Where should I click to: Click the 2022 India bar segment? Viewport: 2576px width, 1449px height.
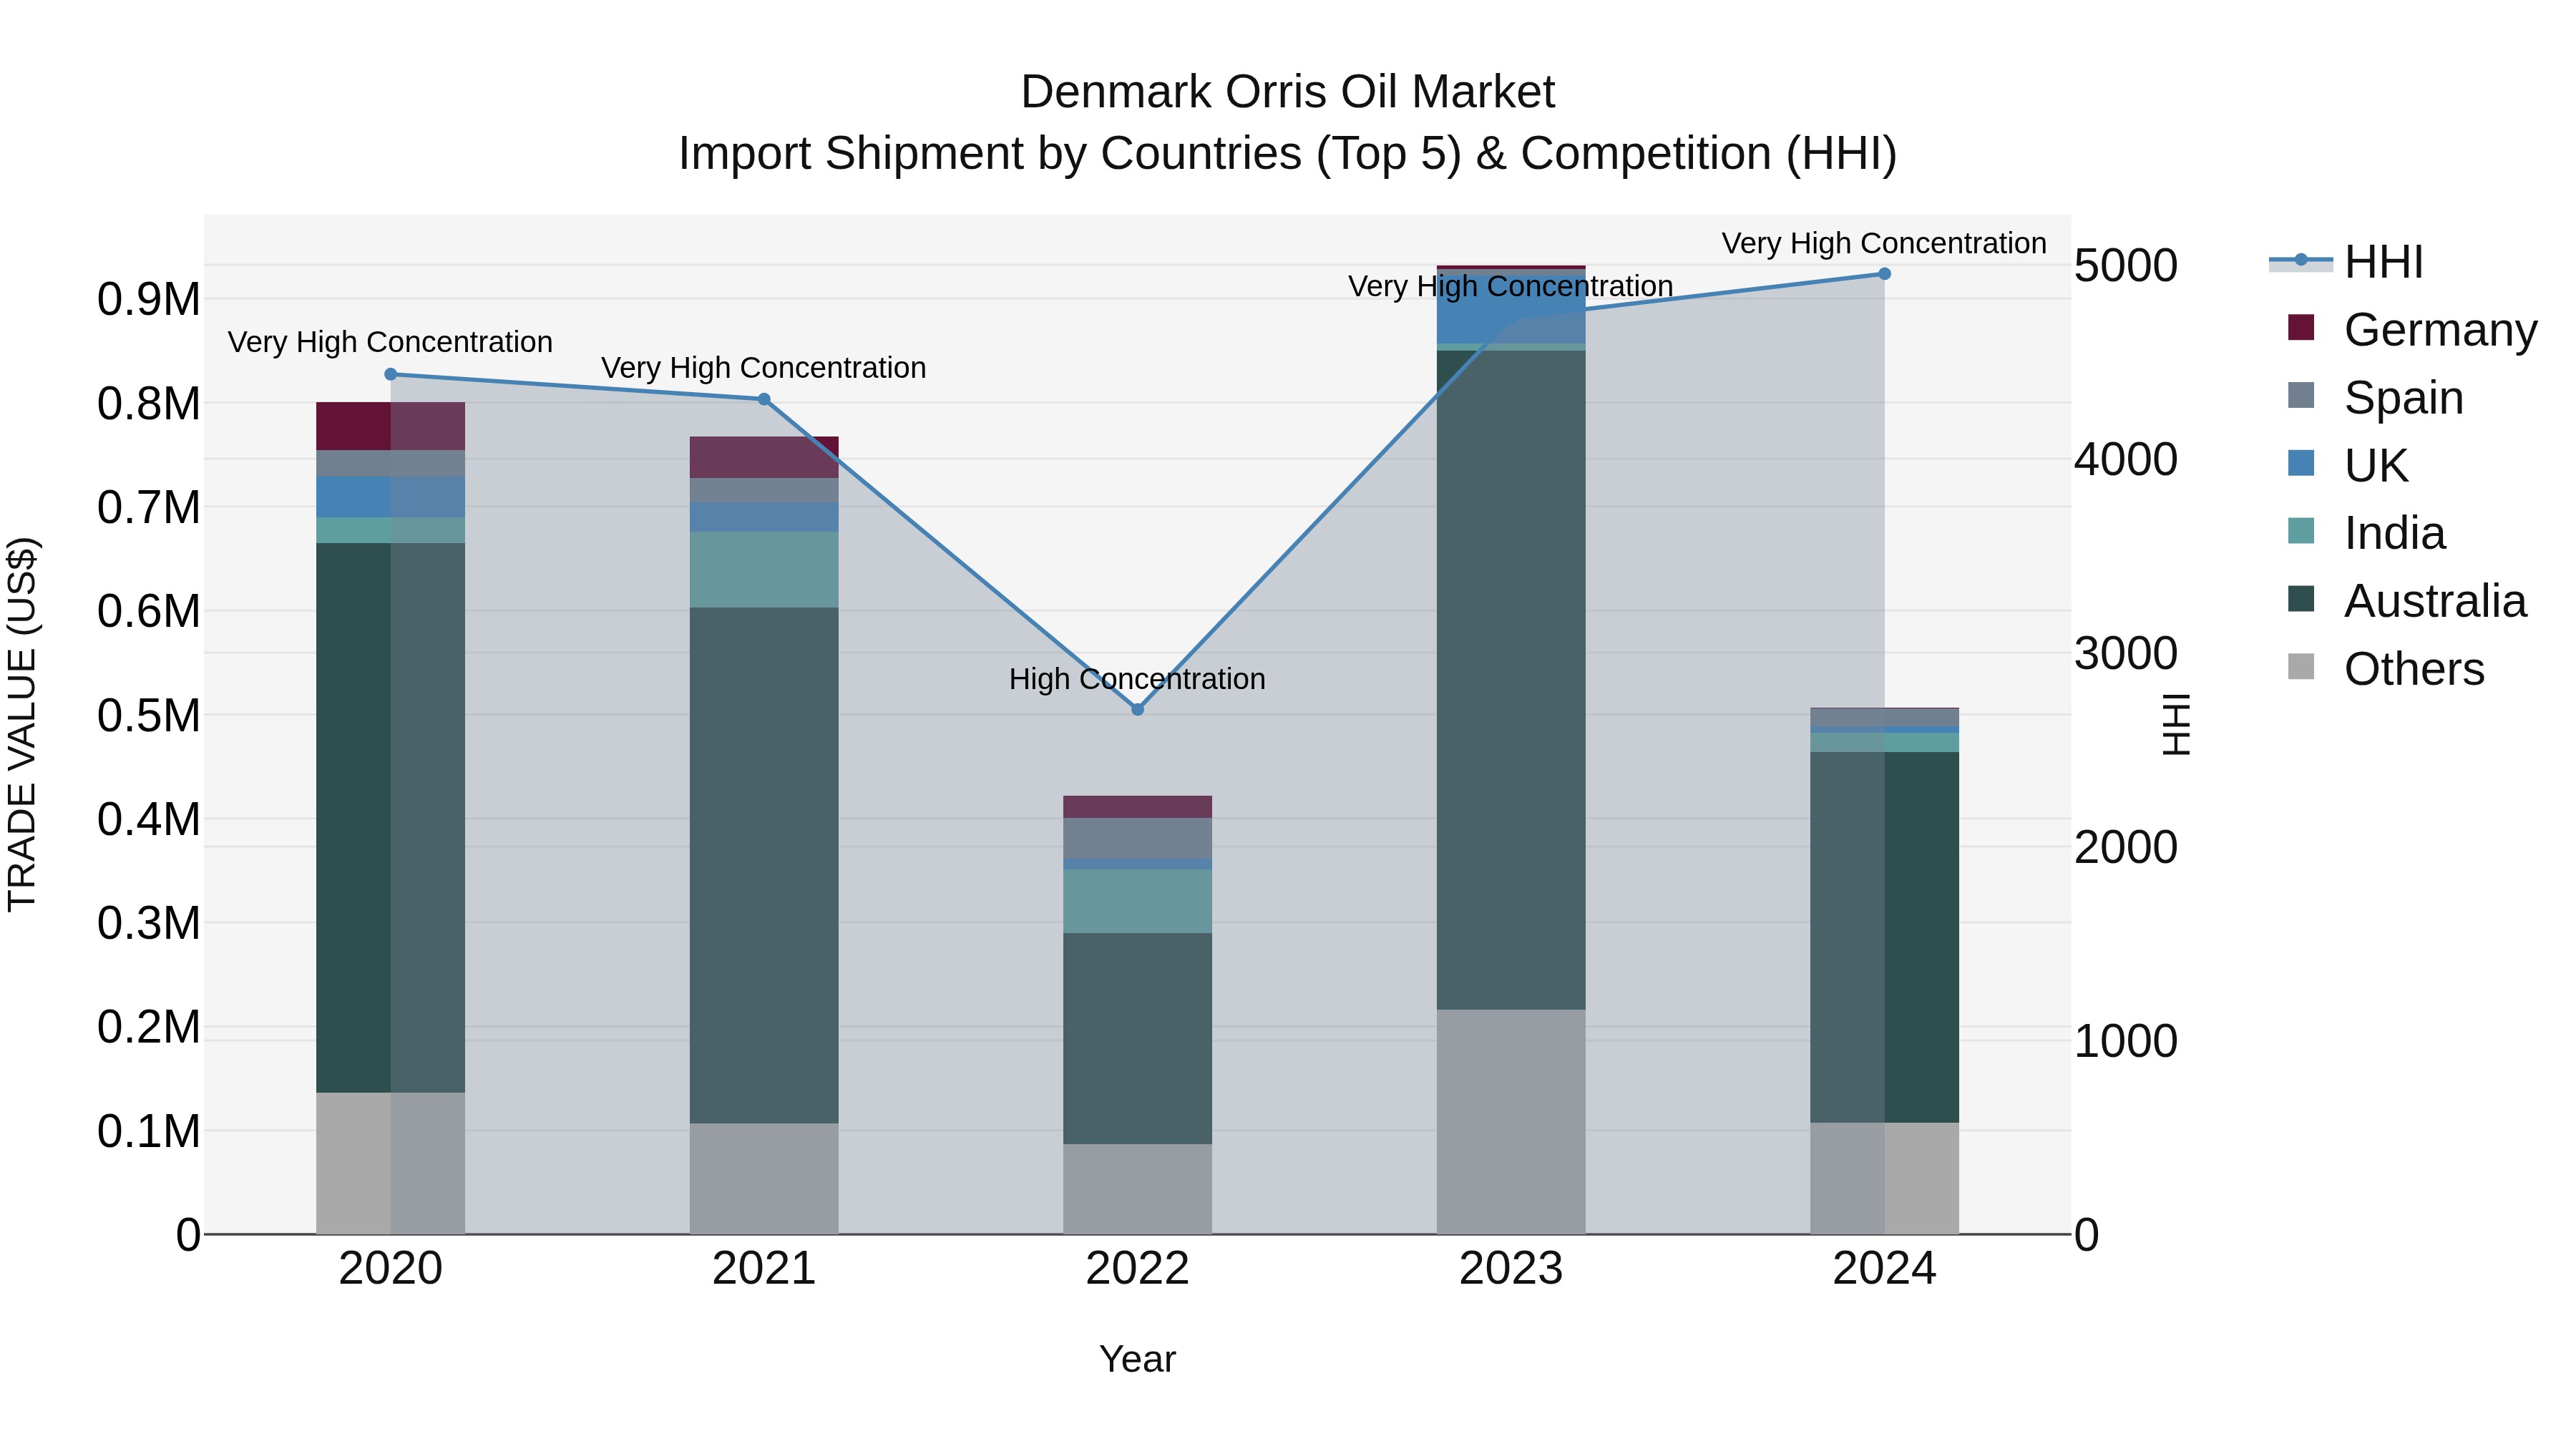coord(1137,902)
